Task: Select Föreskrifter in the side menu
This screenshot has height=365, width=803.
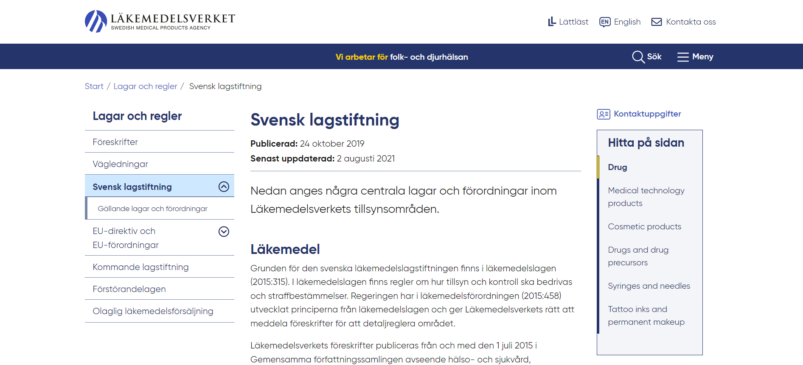Action: [x=115, y=142]
